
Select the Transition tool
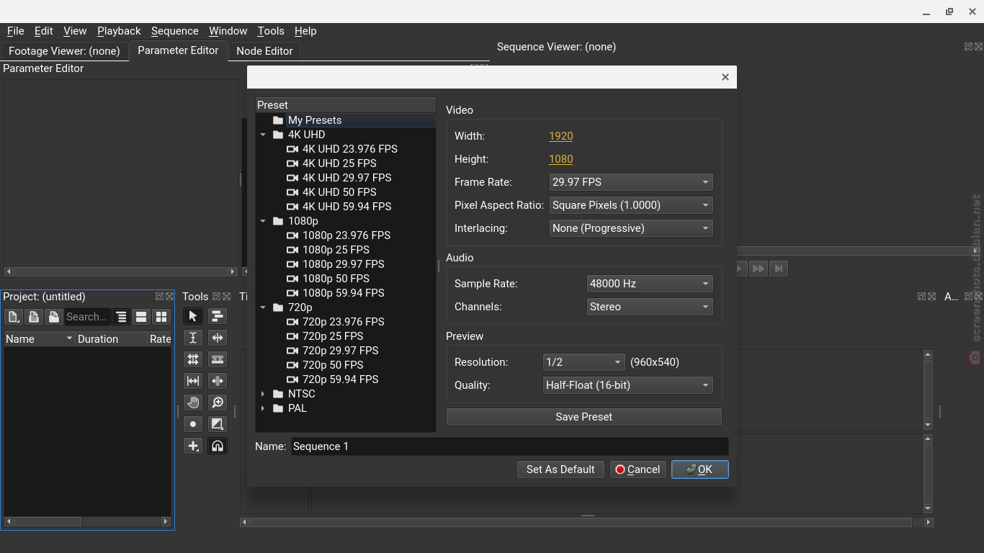coord(218,424)
